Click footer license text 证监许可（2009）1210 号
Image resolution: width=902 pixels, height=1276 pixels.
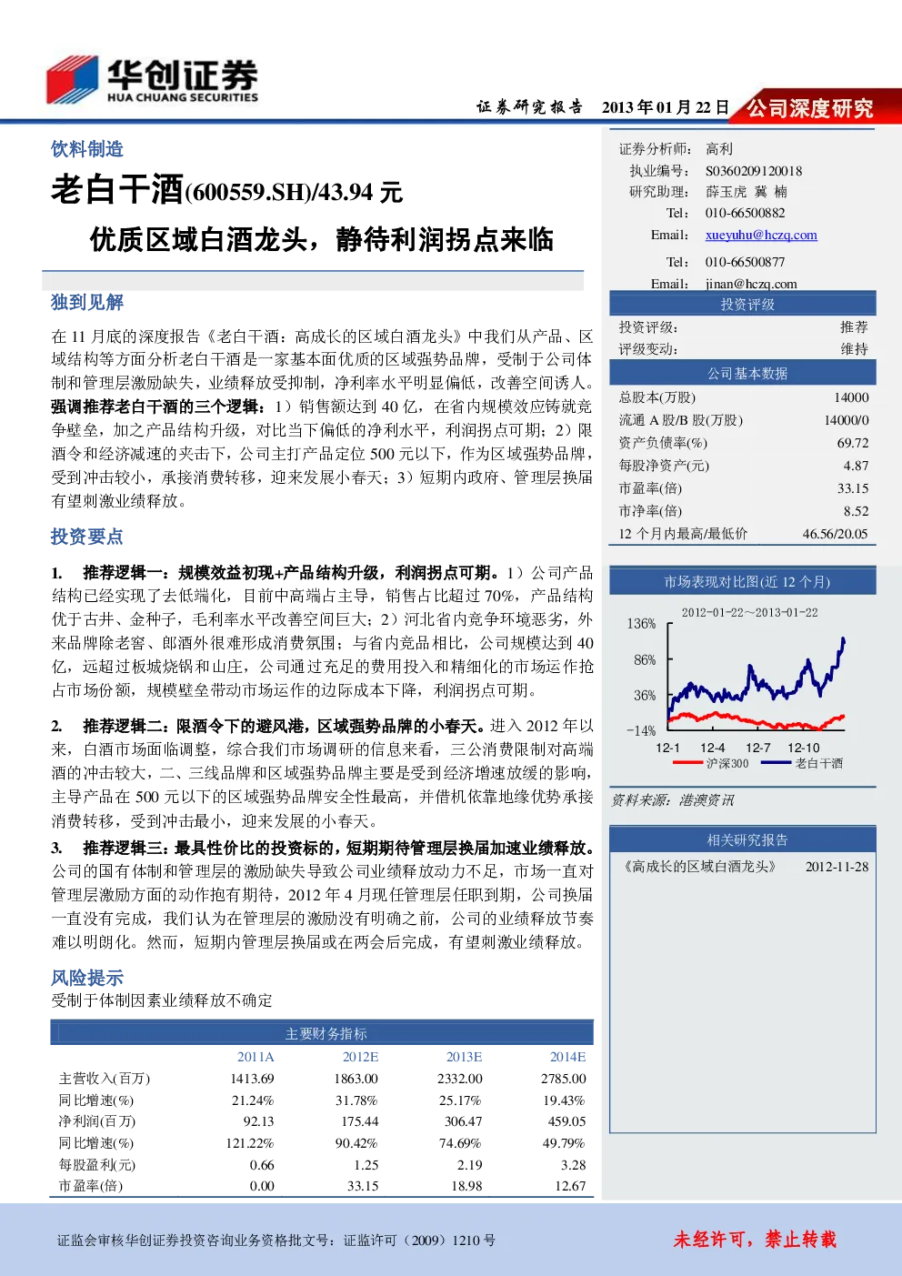pyautogui.click(x=419, y=1241)
